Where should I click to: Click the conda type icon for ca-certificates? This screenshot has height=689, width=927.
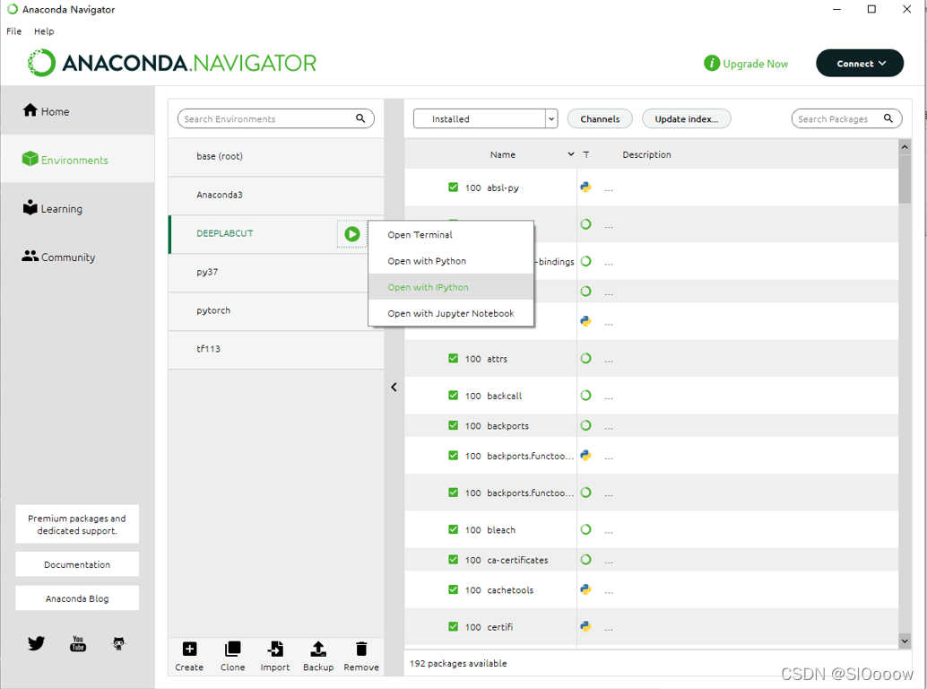coord(585,559)
